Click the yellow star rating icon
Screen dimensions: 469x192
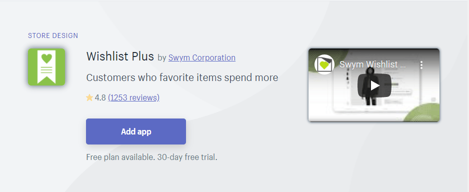89,98
